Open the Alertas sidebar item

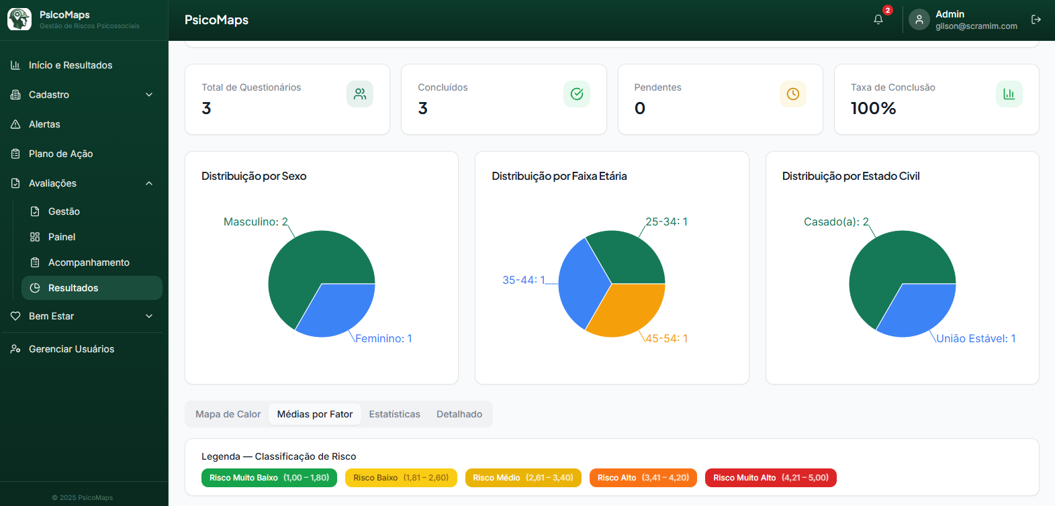[44, 124]
